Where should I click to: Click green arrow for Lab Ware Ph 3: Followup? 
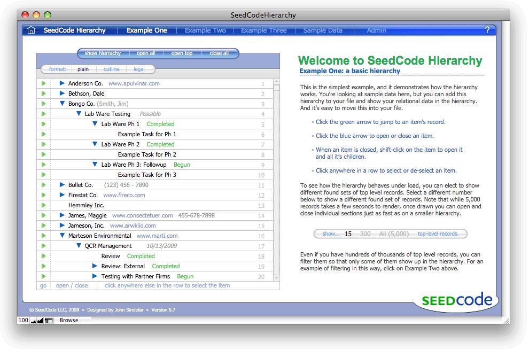pos(43,165)
